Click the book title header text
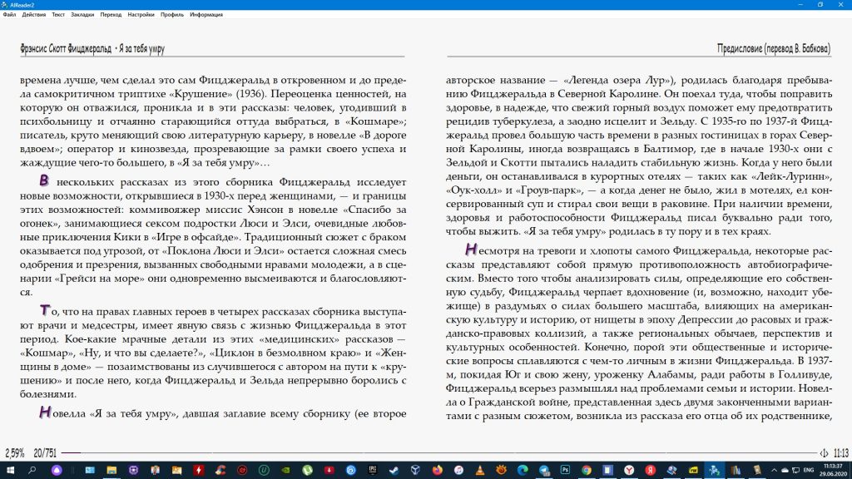Image resolution: width=852 pixels, height=479 pixels. click(x=92, y=49)
